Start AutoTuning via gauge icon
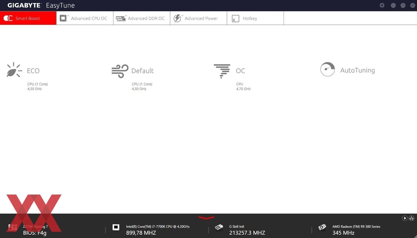This screenshot has width=417, height=238. pyautogui.click(x=327, y=69)
